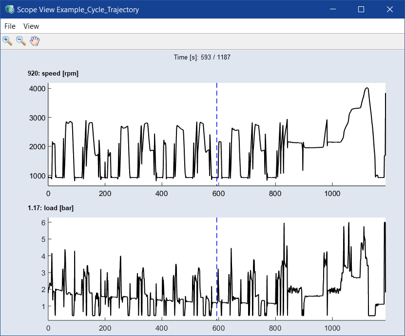Click the 600 tick label under speed plot
The height and width of the screenshot is (336, 405).
[x=218, y=193]
